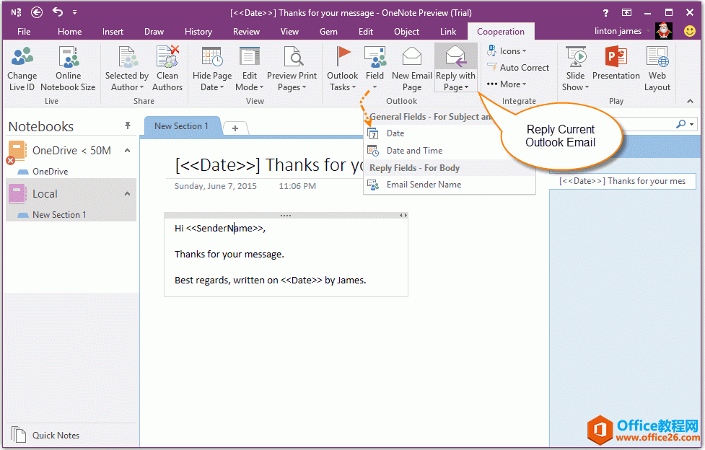Open the Icons dropdown in Integrate
Image resolution: width=705 pixels, height=450 pixels.
coord(507,51)
